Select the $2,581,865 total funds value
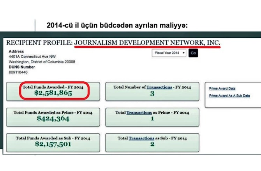This screenshot has height=171, width=261. click(53, 93)
